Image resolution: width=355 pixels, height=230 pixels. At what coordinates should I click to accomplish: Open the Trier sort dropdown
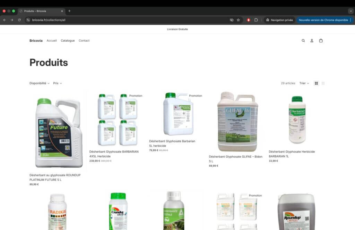pyautogui.click(x=304, y=83)
